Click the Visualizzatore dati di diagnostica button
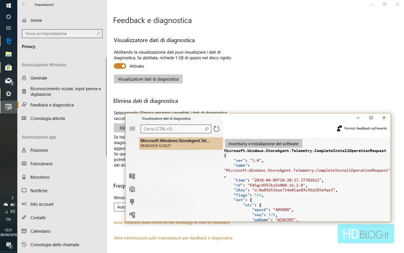 (148, 79)
